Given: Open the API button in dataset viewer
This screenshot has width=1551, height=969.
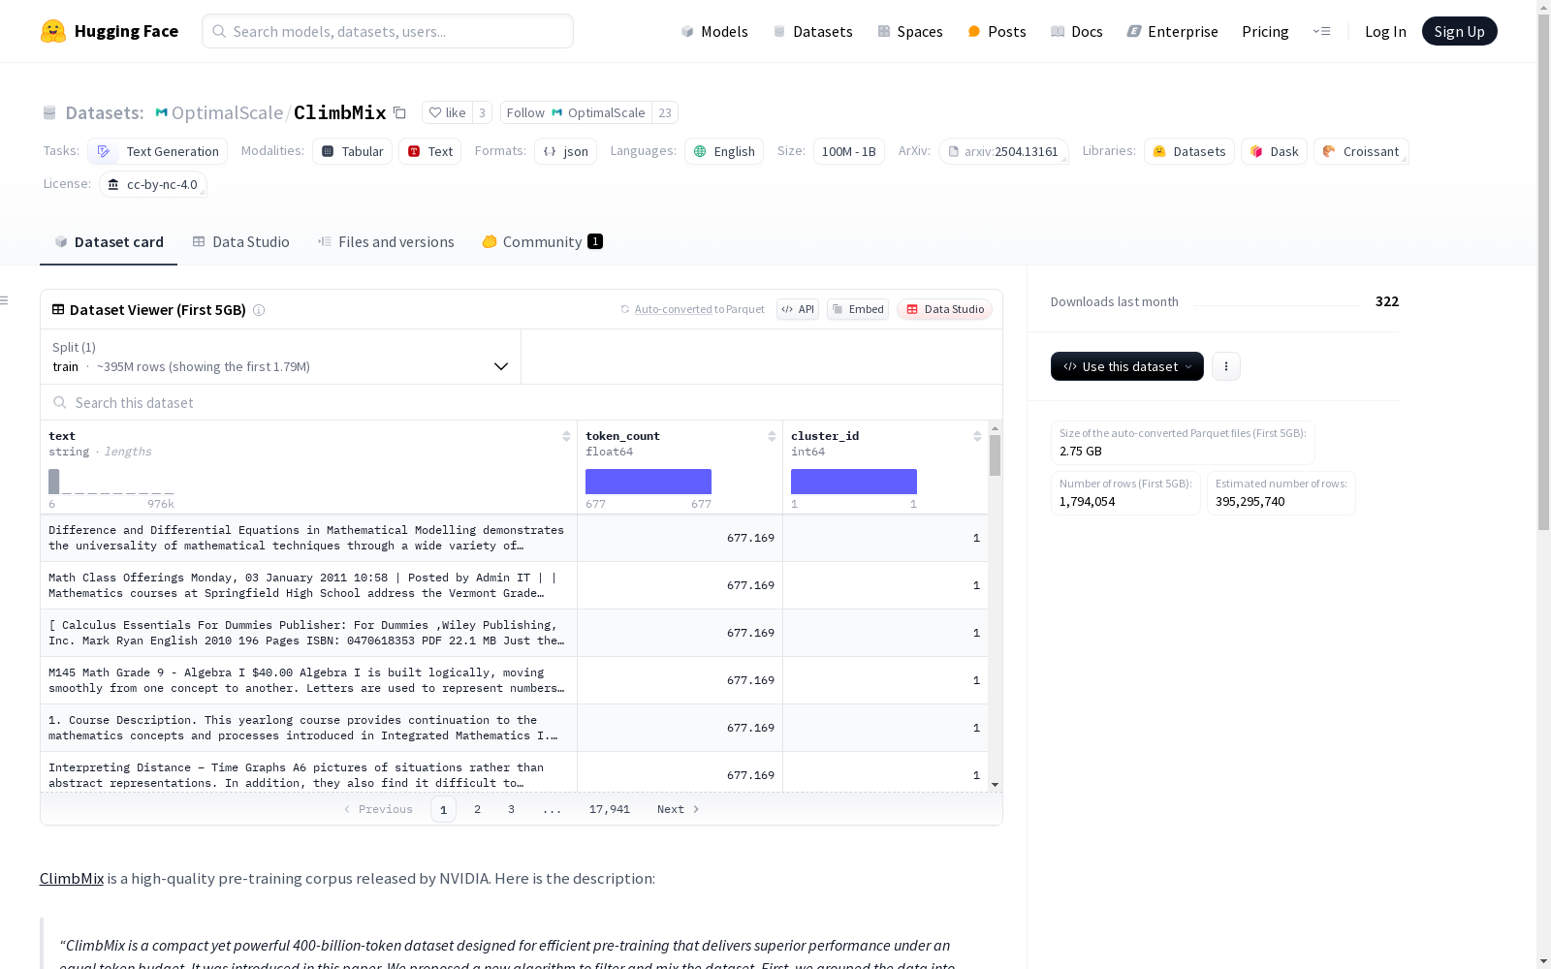Looking at the screenshot, I should 798,309.
